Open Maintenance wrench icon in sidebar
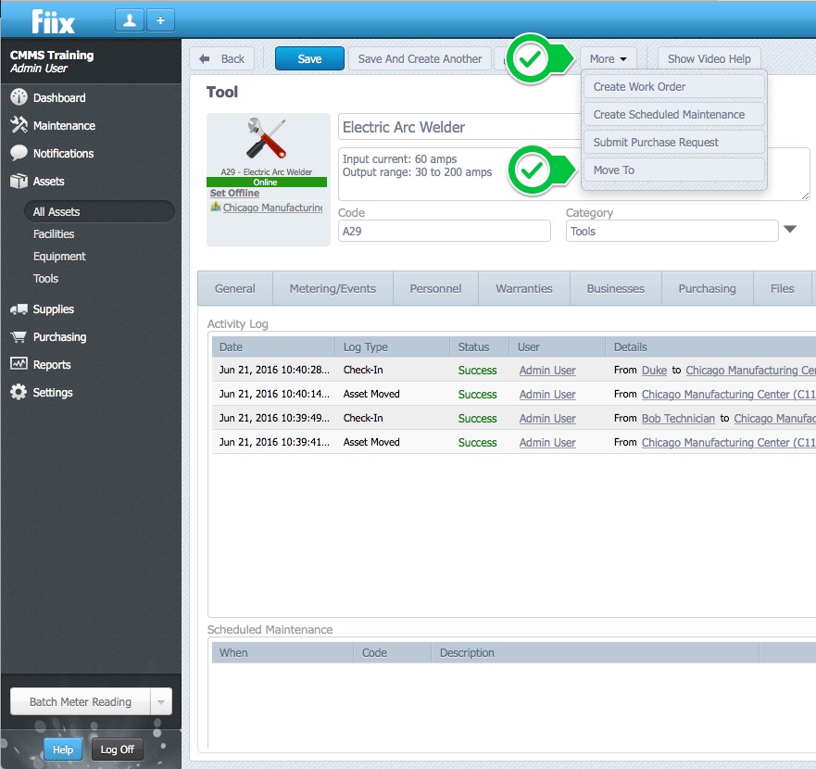Image resolution: width=816 pixels, height=769 pixels. (x=19, y=125)
